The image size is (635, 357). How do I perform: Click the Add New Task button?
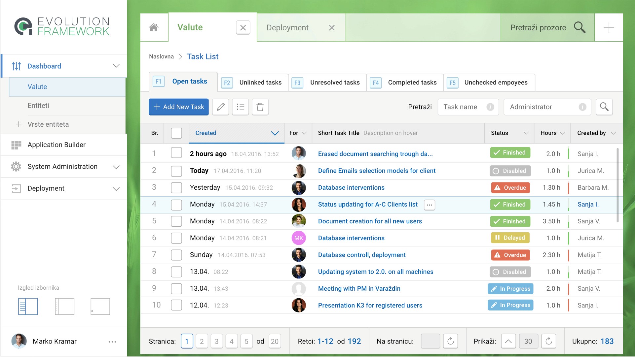pyautogui.click(x=179, y=107)
